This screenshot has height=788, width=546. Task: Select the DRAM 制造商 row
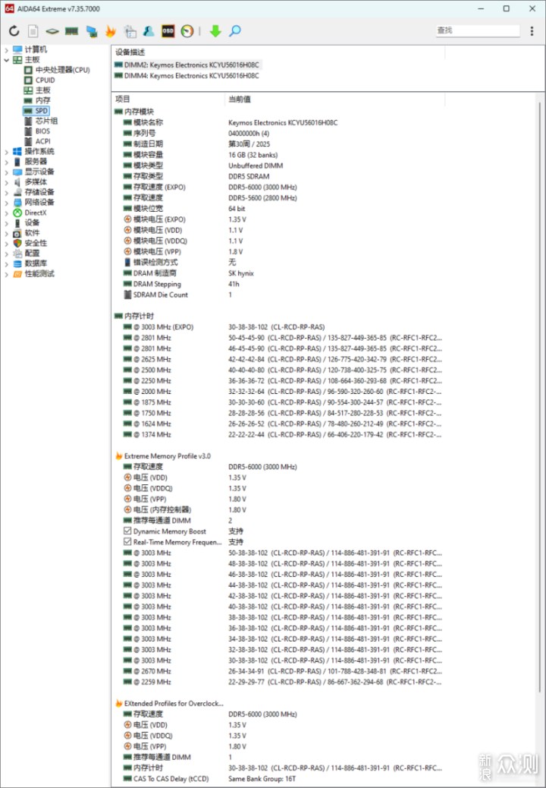tap(189, 273)
